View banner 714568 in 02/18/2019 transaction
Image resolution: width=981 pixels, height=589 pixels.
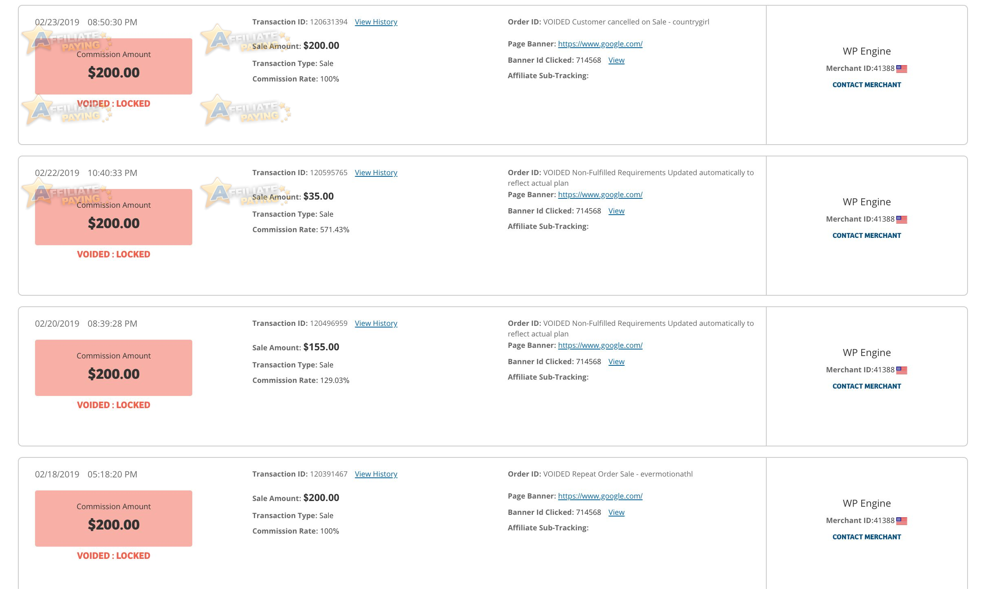click(x=616, y=512)
